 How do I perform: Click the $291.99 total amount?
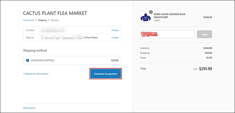point(205,69)
